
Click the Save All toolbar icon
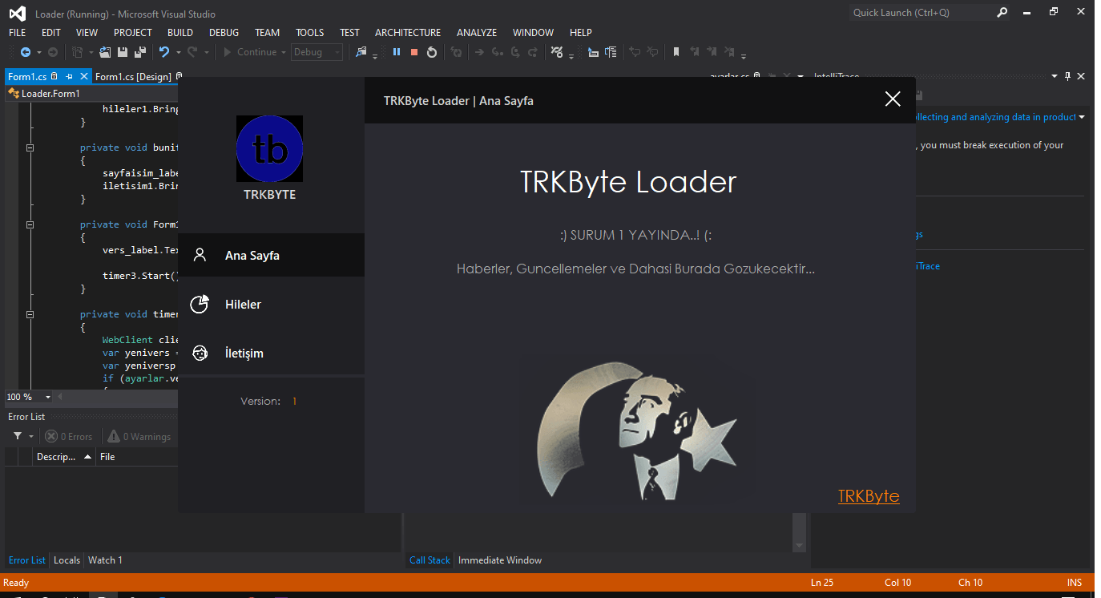click(x=139, y=52)
